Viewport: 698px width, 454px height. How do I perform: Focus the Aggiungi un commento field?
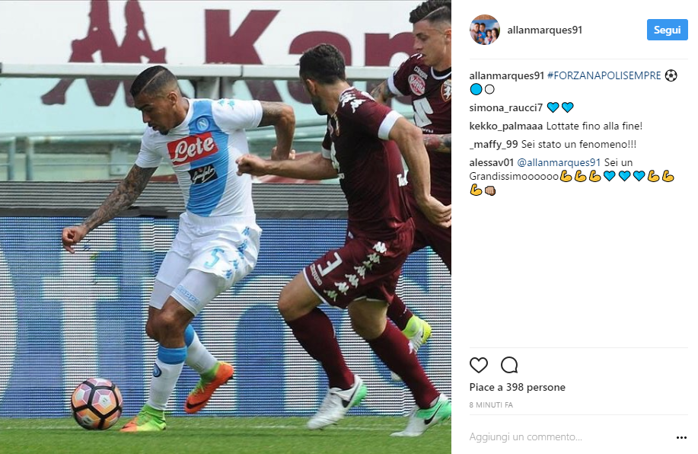[570, 437]
